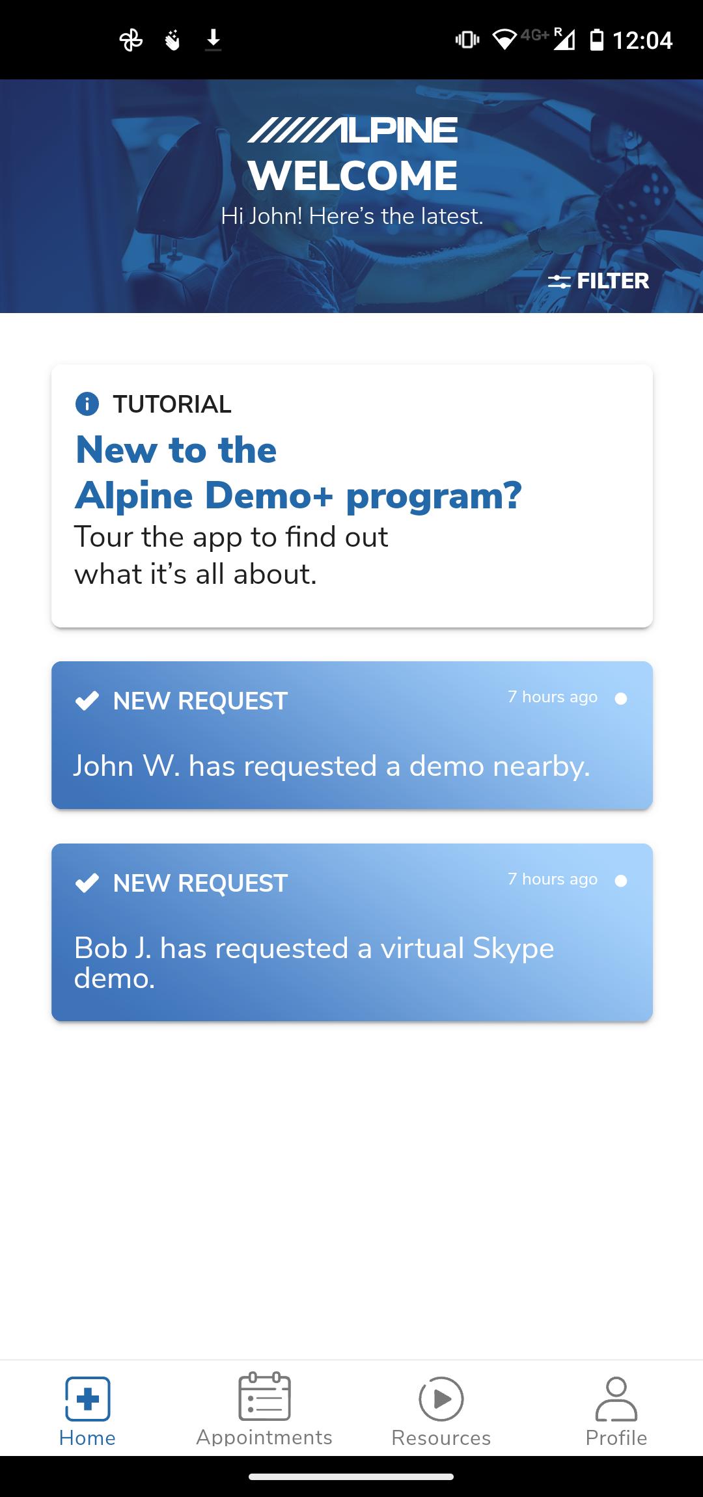Open the FILTER options

coord(598,281)
